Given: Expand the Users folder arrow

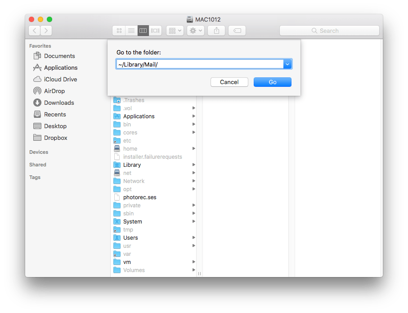Looking at the screenshot, I should [194, 237].
